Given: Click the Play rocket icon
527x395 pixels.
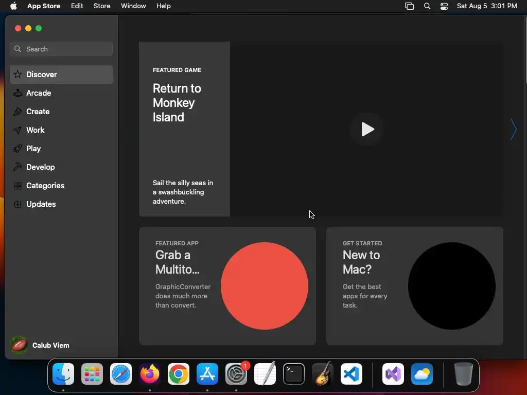Looking at the screenshot, I should pyautogui.click(x=17, y=149).
